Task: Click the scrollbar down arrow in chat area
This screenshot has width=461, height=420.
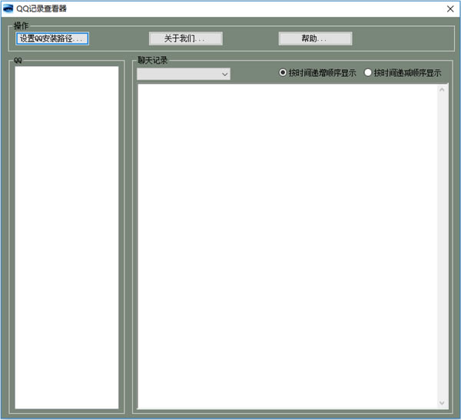Action: click(442, 403)
